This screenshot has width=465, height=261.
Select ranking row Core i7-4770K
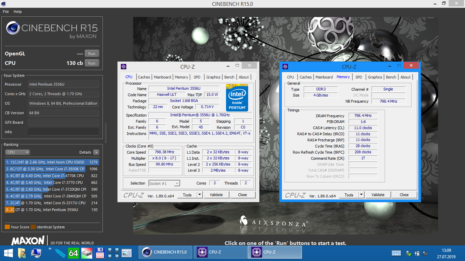52,176
